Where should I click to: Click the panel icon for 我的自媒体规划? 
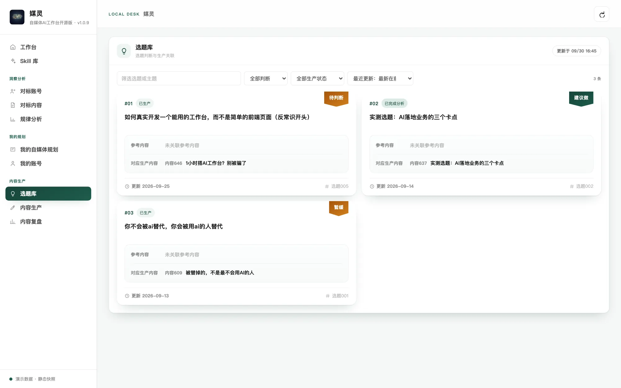coord(13,150)
